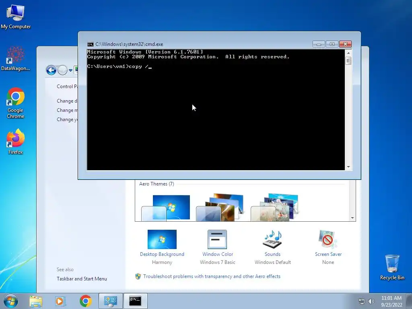The height and width of the screenshot is (309, 412).
Task: Open the Screen Saver icon
Action: pos(328,239)
